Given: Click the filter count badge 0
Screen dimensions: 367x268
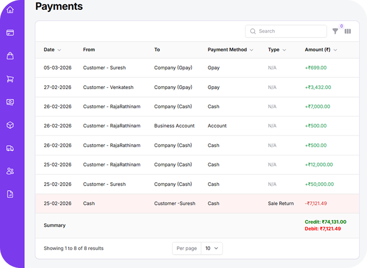Looking at the screenshot, I should 341,26.
